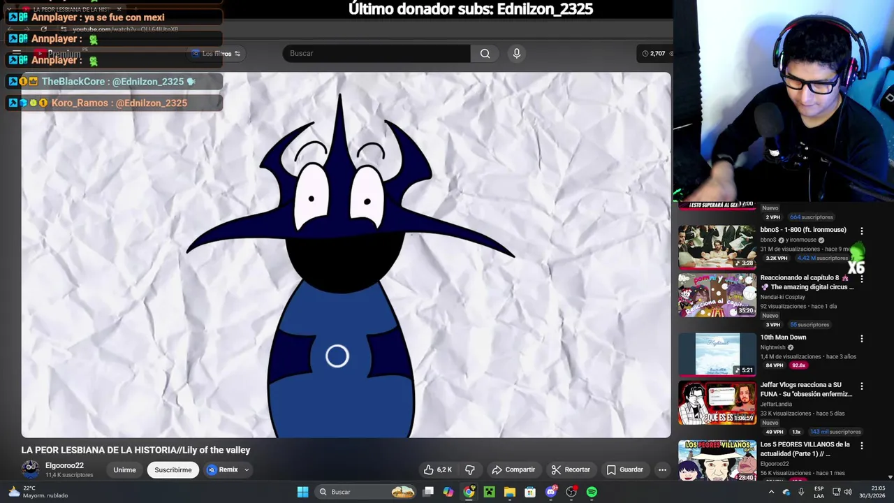Open the weather widget 22°C Mayorm. nublado
Screen dimensions: 894x503
coord(38,492)
